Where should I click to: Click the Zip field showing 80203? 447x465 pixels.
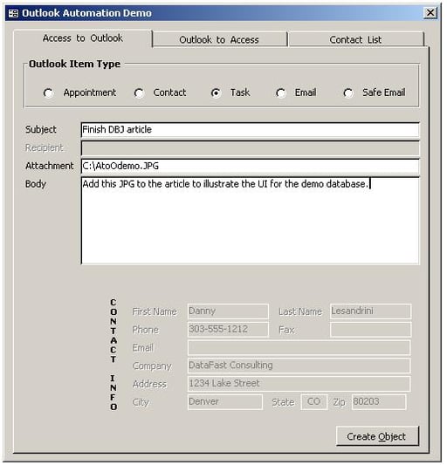pos(378,402)
